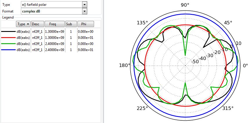251x123 pixels.
Task: Select nf2ff_1 description in the blue row
Action: coord(37,50)
